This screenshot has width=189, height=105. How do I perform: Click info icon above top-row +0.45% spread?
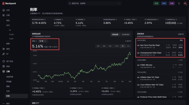coord(136,19)
